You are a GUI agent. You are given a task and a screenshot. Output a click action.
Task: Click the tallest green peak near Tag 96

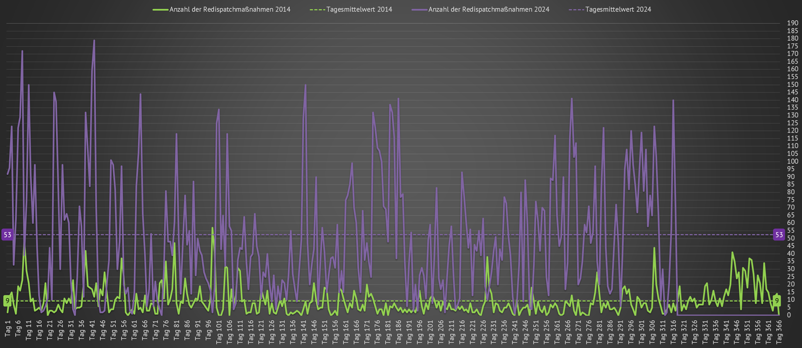coord(212,228)
